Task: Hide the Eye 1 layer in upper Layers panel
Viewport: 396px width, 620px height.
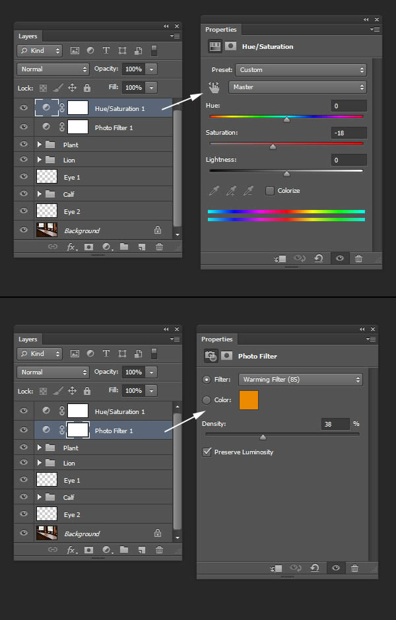Action: pos(24,176)
